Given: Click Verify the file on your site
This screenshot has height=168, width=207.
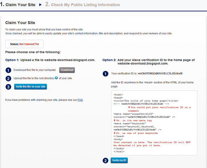Looking at the screenshot, I should click(x=31, y=87).
